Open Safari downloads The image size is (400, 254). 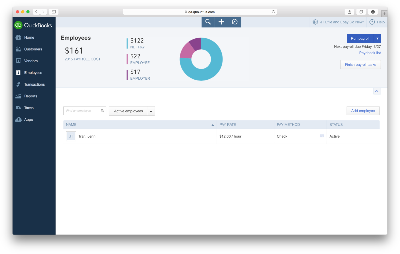click(373, 12)
